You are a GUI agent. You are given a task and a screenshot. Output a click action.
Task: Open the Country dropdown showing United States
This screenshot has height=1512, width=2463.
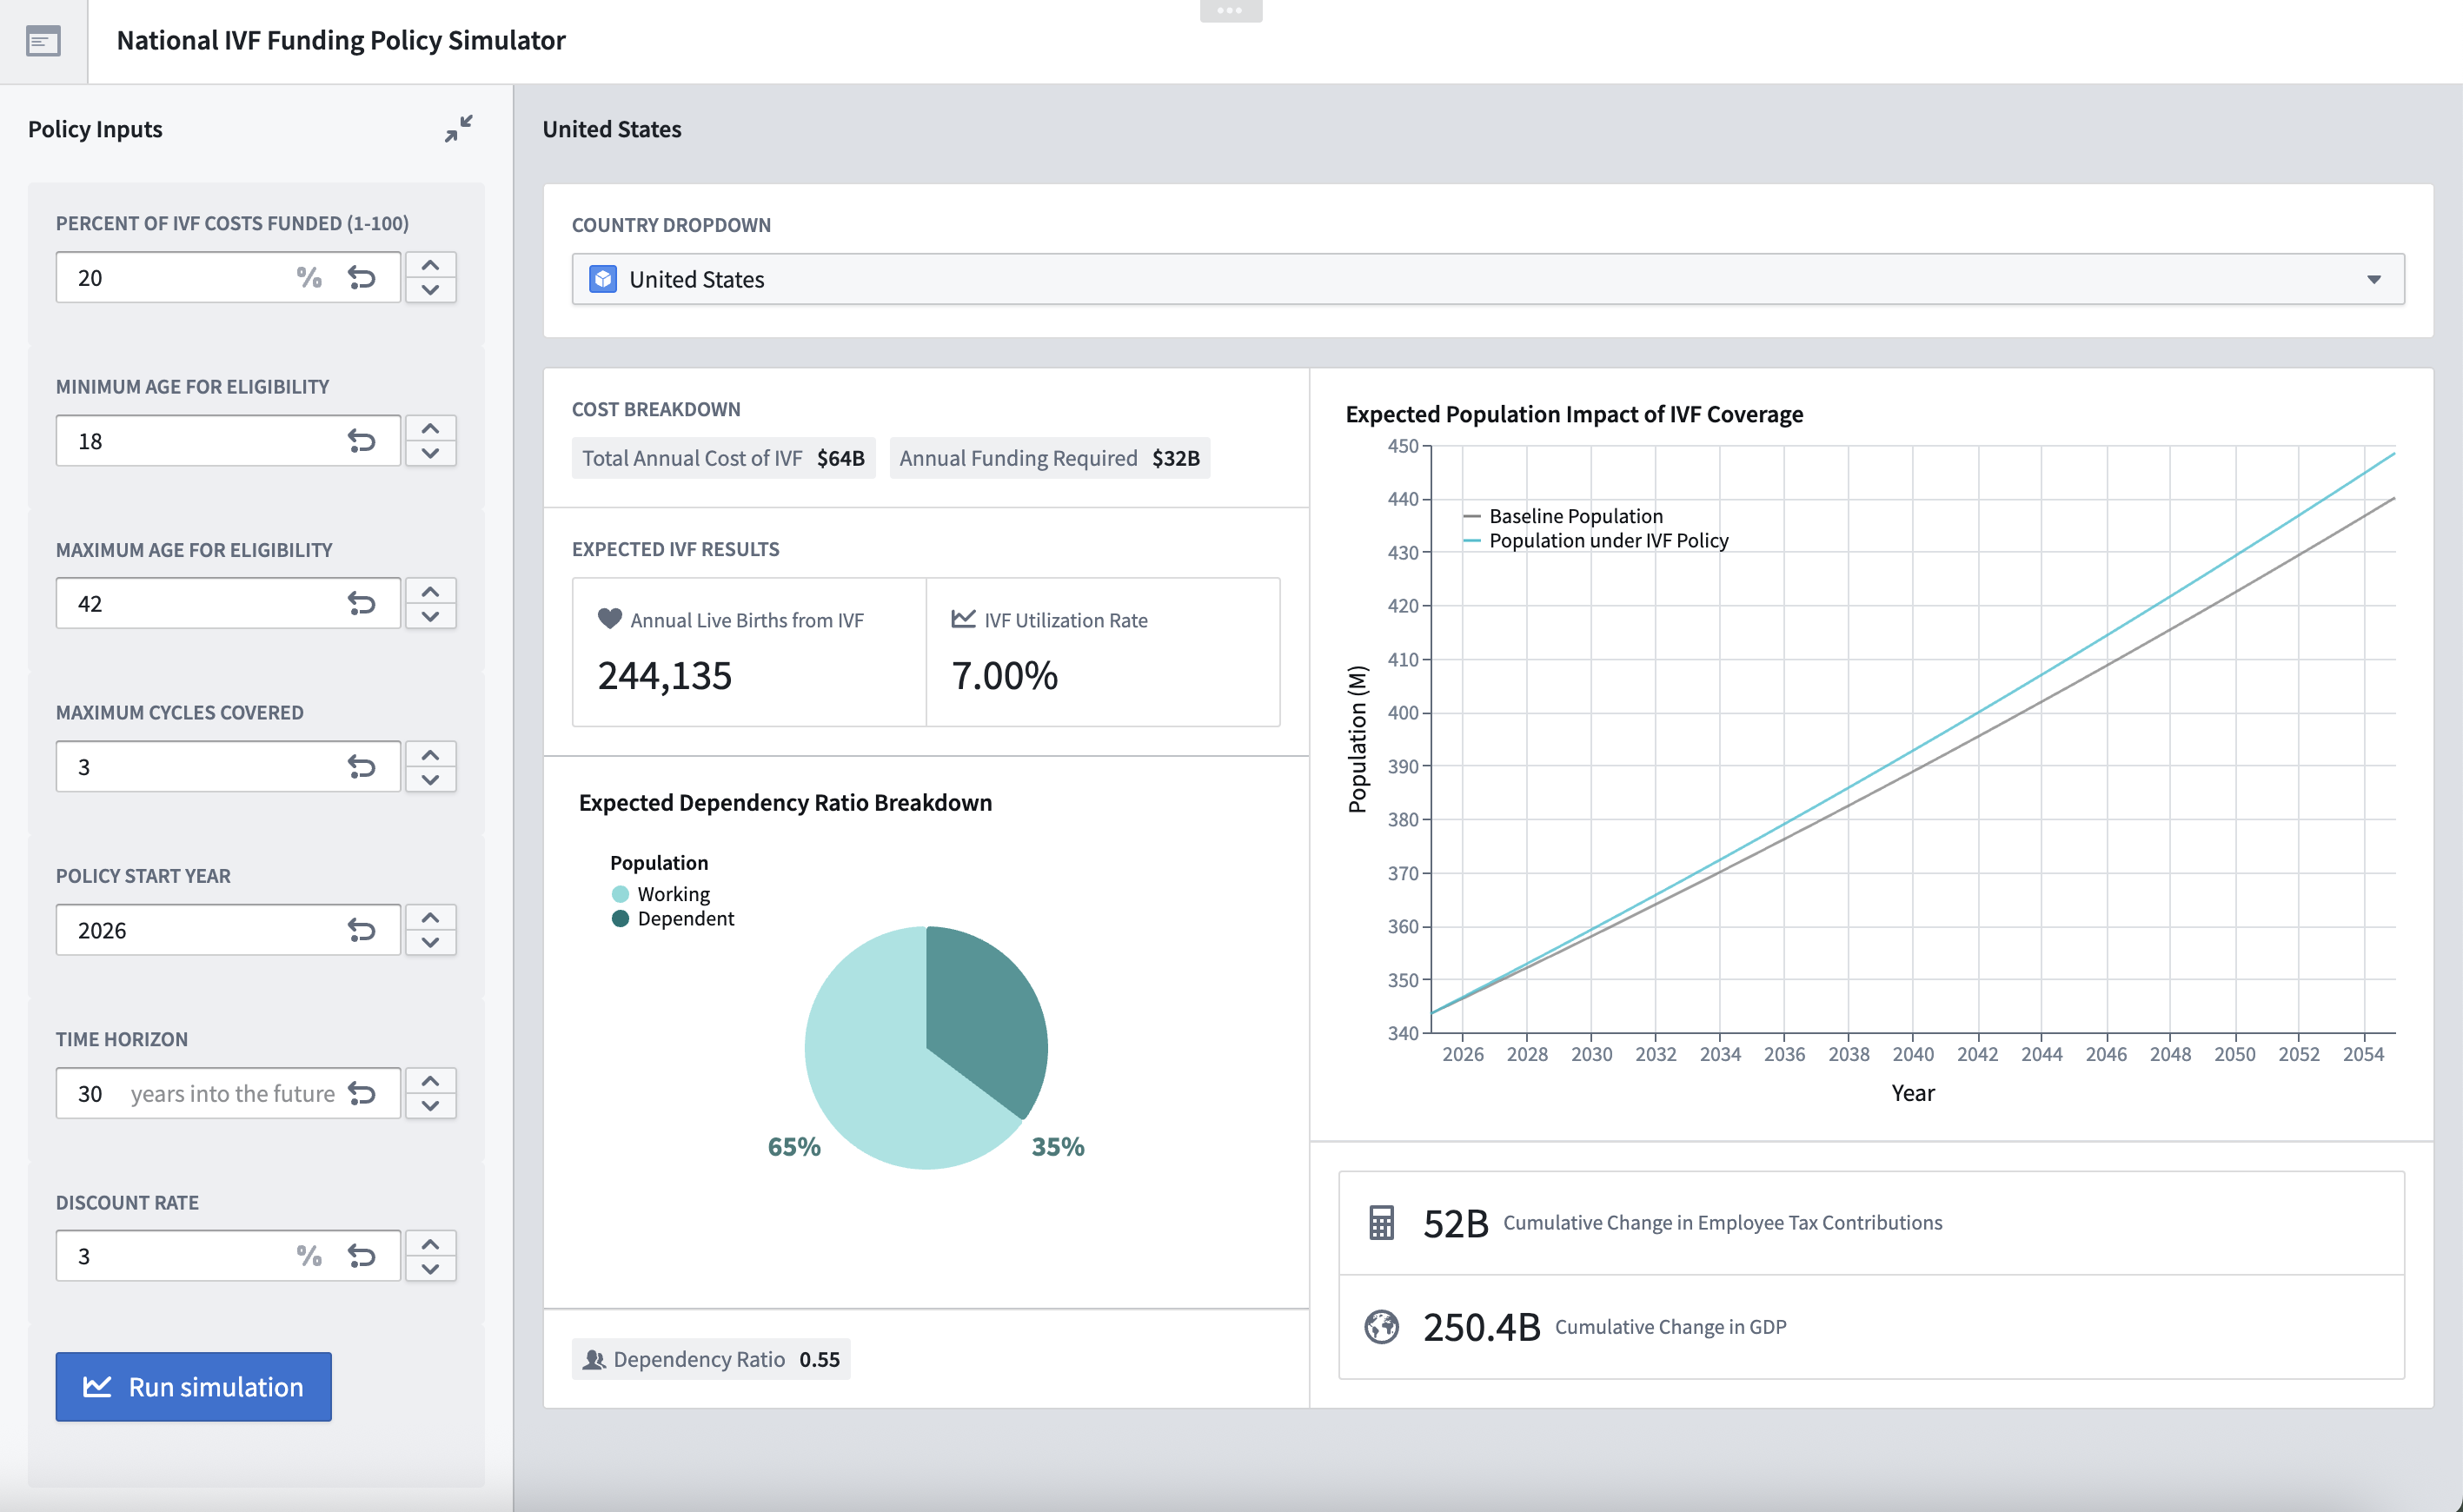pyautogui.click(x=1487, y=279)
